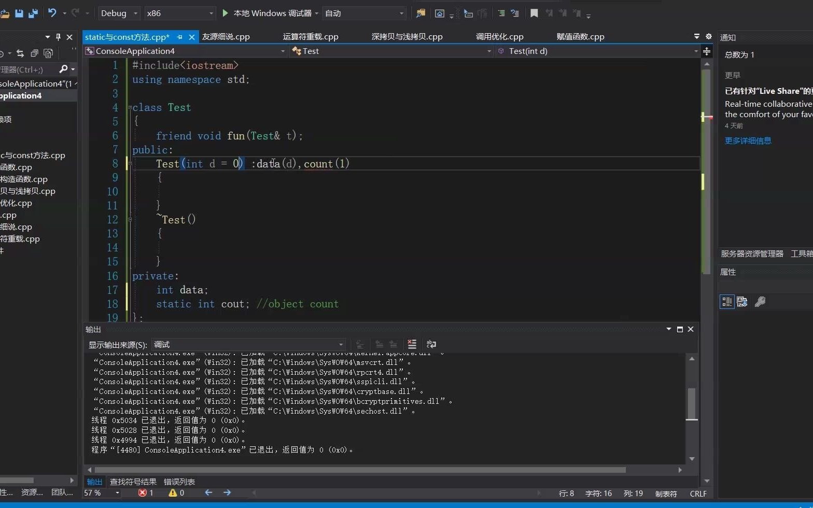
Task: Switch to the 深拷贝与浅拷贝.cpp tab
Action: (x=407, y=37)
